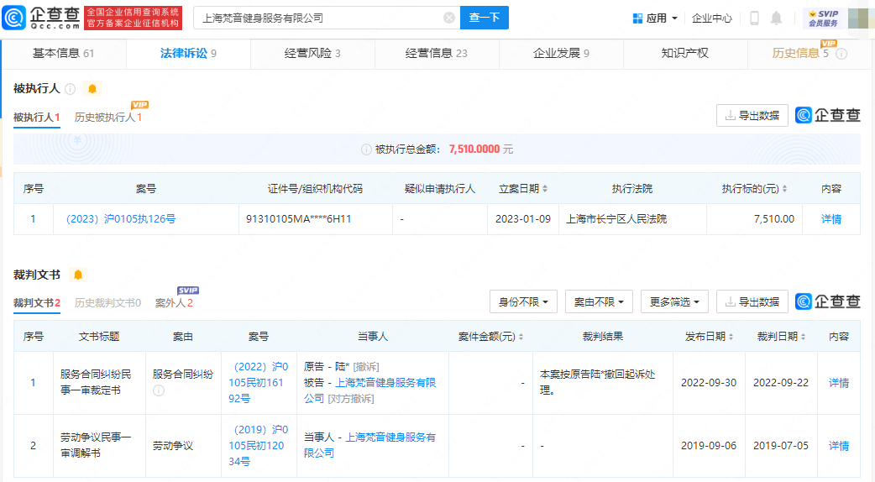Click 当事人 company link in row 2
Screen dimensions: 875x482
coord(369,445)
